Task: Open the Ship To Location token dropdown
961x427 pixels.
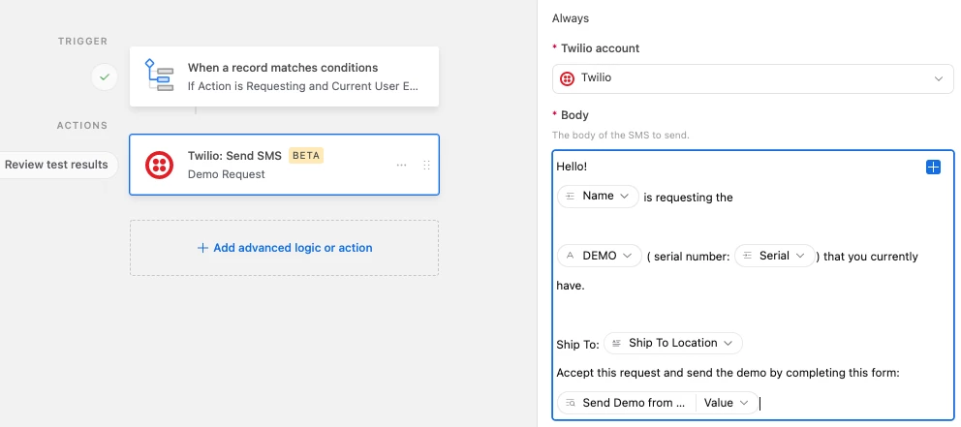Action: point(728,343)
